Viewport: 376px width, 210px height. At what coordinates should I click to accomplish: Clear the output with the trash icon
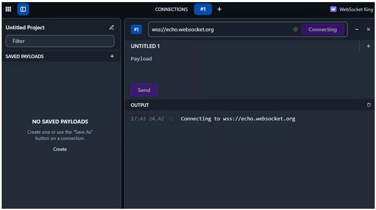tap(369, 105)
